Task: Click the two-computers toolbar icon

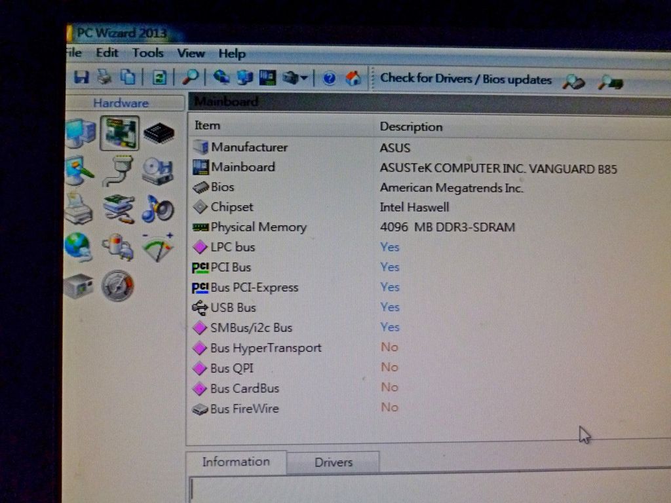Action: (x=245, y=78)
